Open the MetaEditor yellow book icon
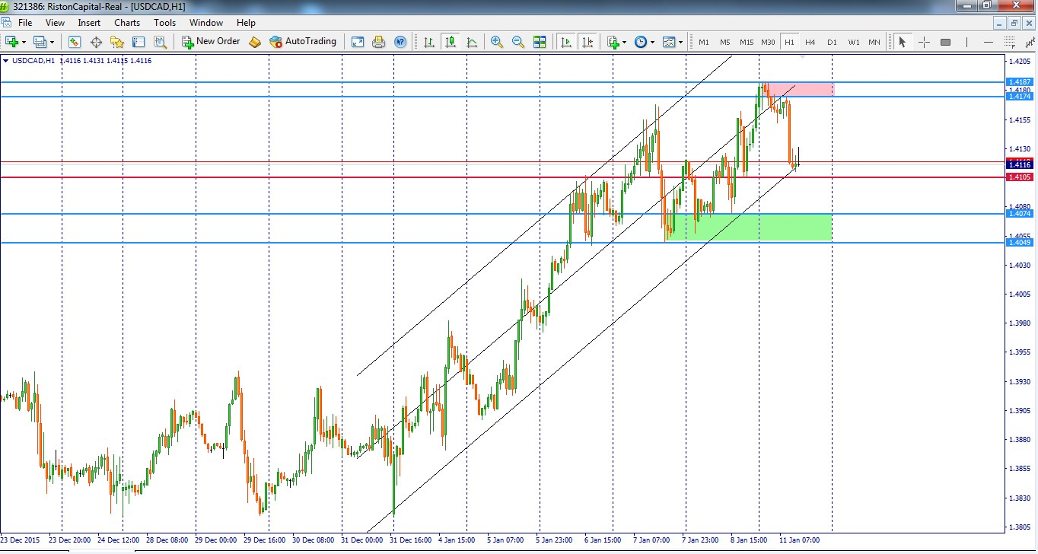 click(x=255, y=42)
